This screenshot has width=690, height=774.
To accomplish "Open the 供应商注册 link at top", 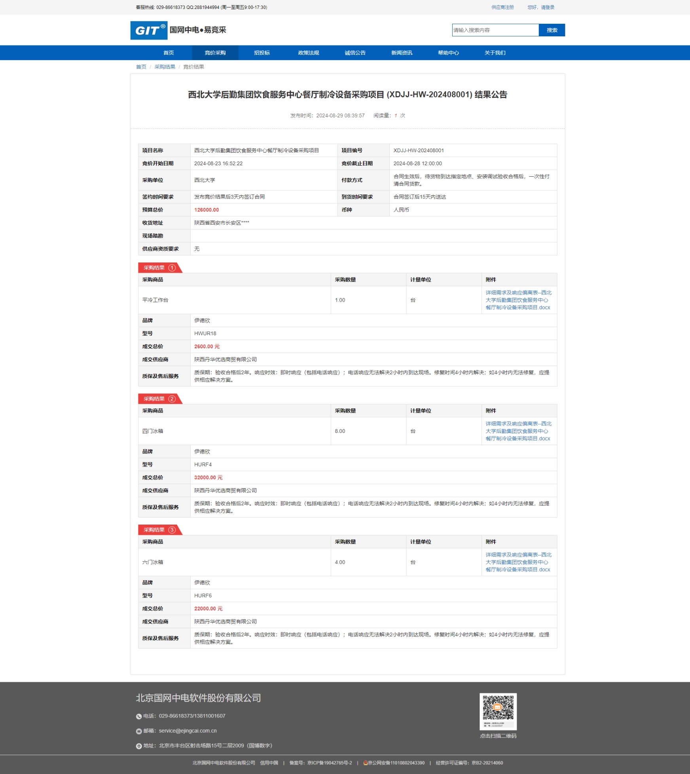I will (502, 8).
